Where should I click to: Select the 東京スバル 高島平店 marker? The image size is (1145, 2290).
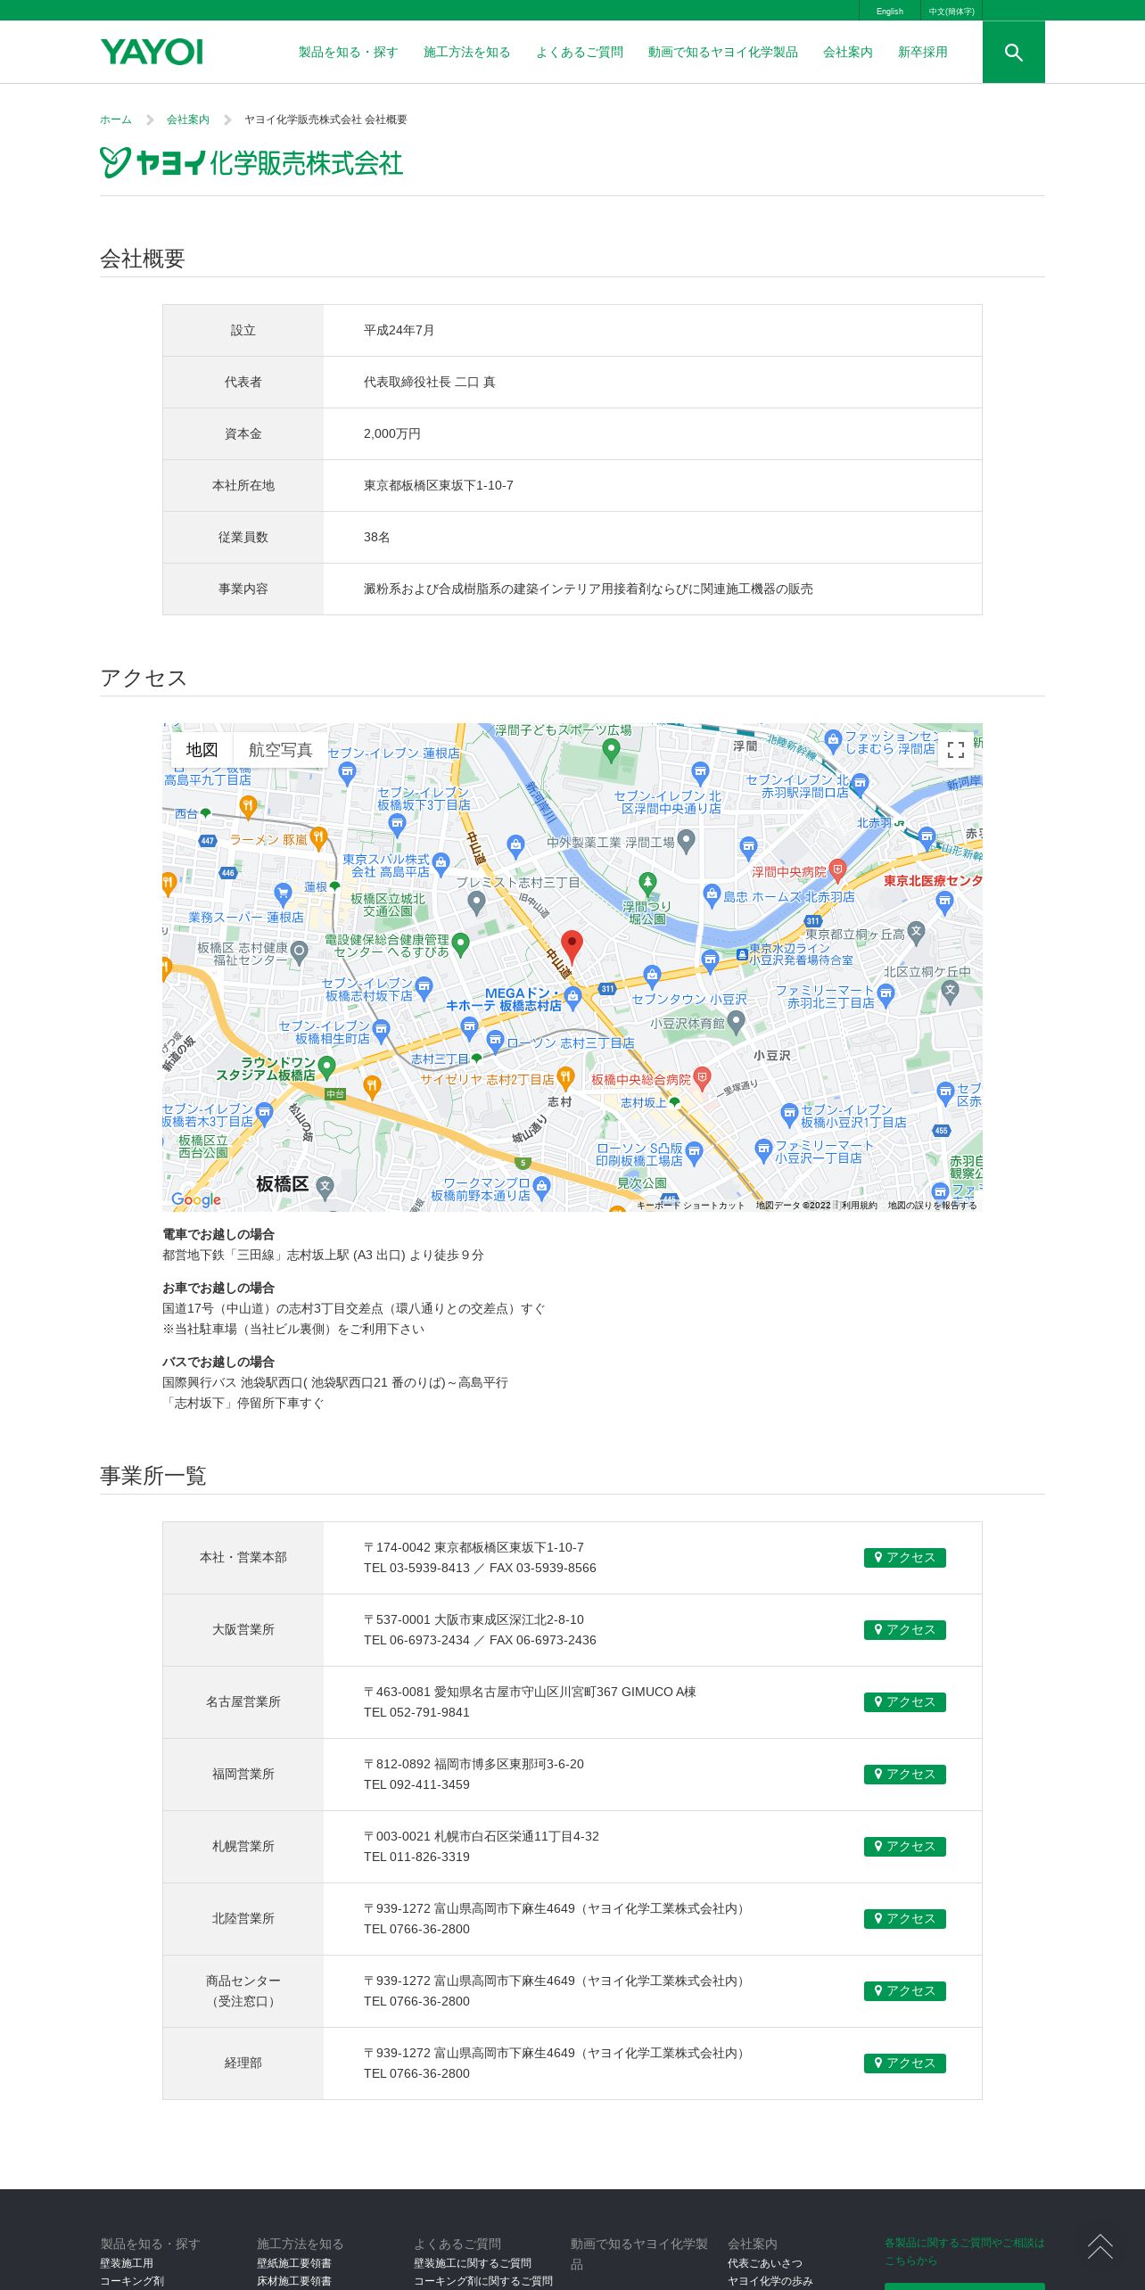441,863
